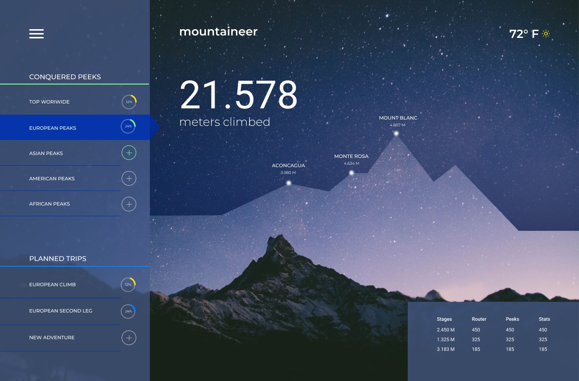Click the mountaineer logo text
The height and width of the screenshot is (381, 579).
pyautogui.click(x=218, y=32)
